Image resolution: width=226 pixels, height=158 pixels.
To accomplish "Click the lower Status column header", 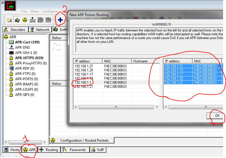I will click(x=59, y=84).
